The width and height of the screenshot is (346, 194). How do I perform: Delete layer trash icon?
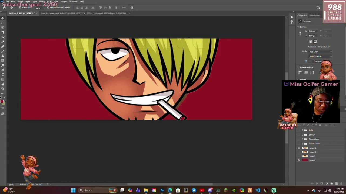click(x=341, y=183)
